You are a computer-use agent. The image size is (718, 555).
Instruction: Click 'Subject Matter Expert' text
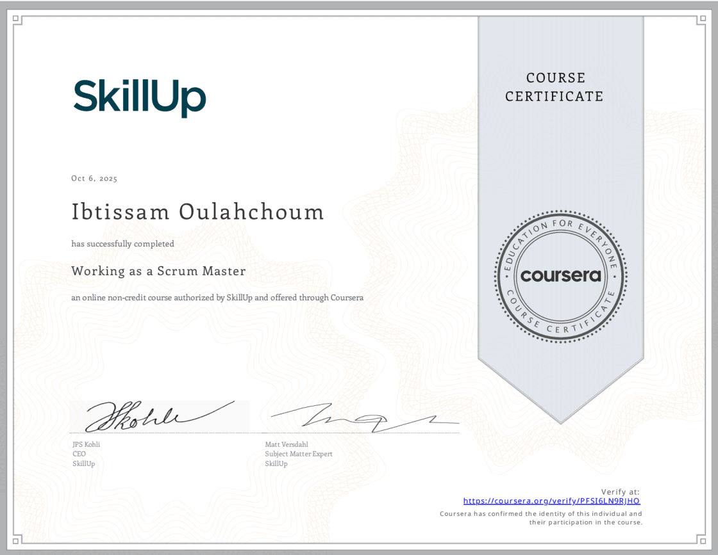coord(299,454)
